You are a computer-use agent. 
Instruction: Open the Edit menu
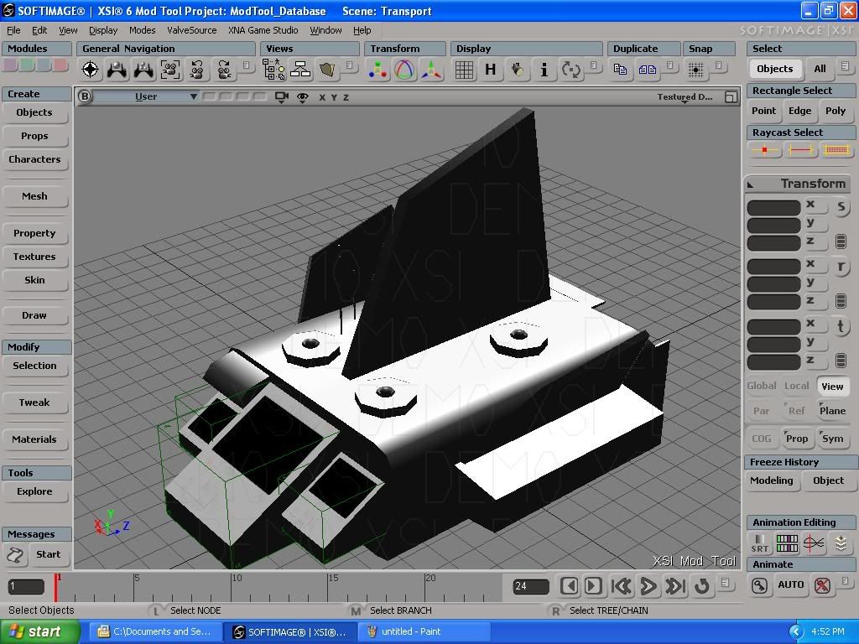click(39, 30)
